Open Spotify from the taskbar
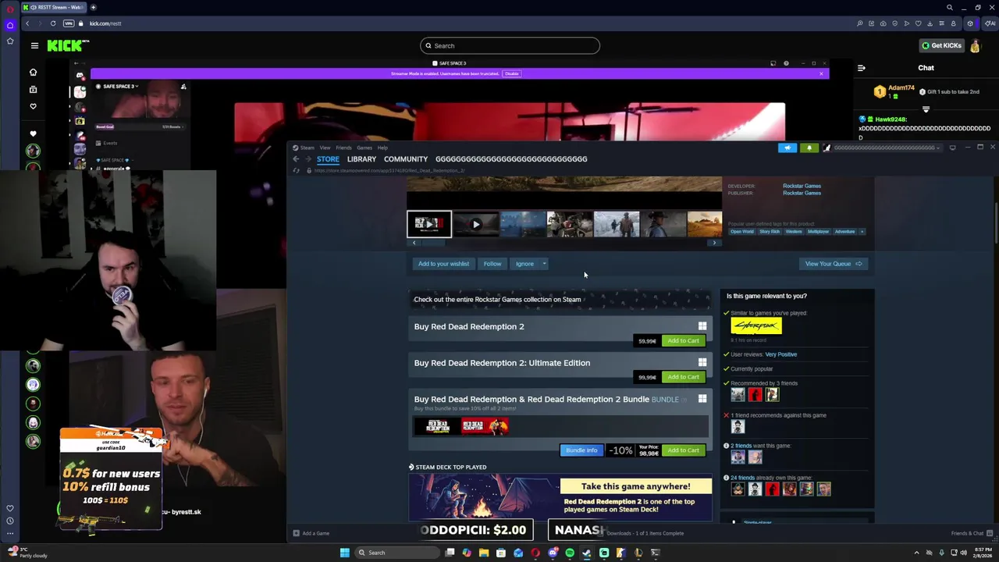 pos(570,553)
